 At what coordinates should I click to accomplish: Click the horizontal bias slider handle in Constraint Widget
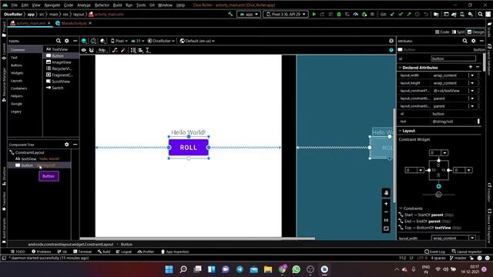[x=438, y=195]
